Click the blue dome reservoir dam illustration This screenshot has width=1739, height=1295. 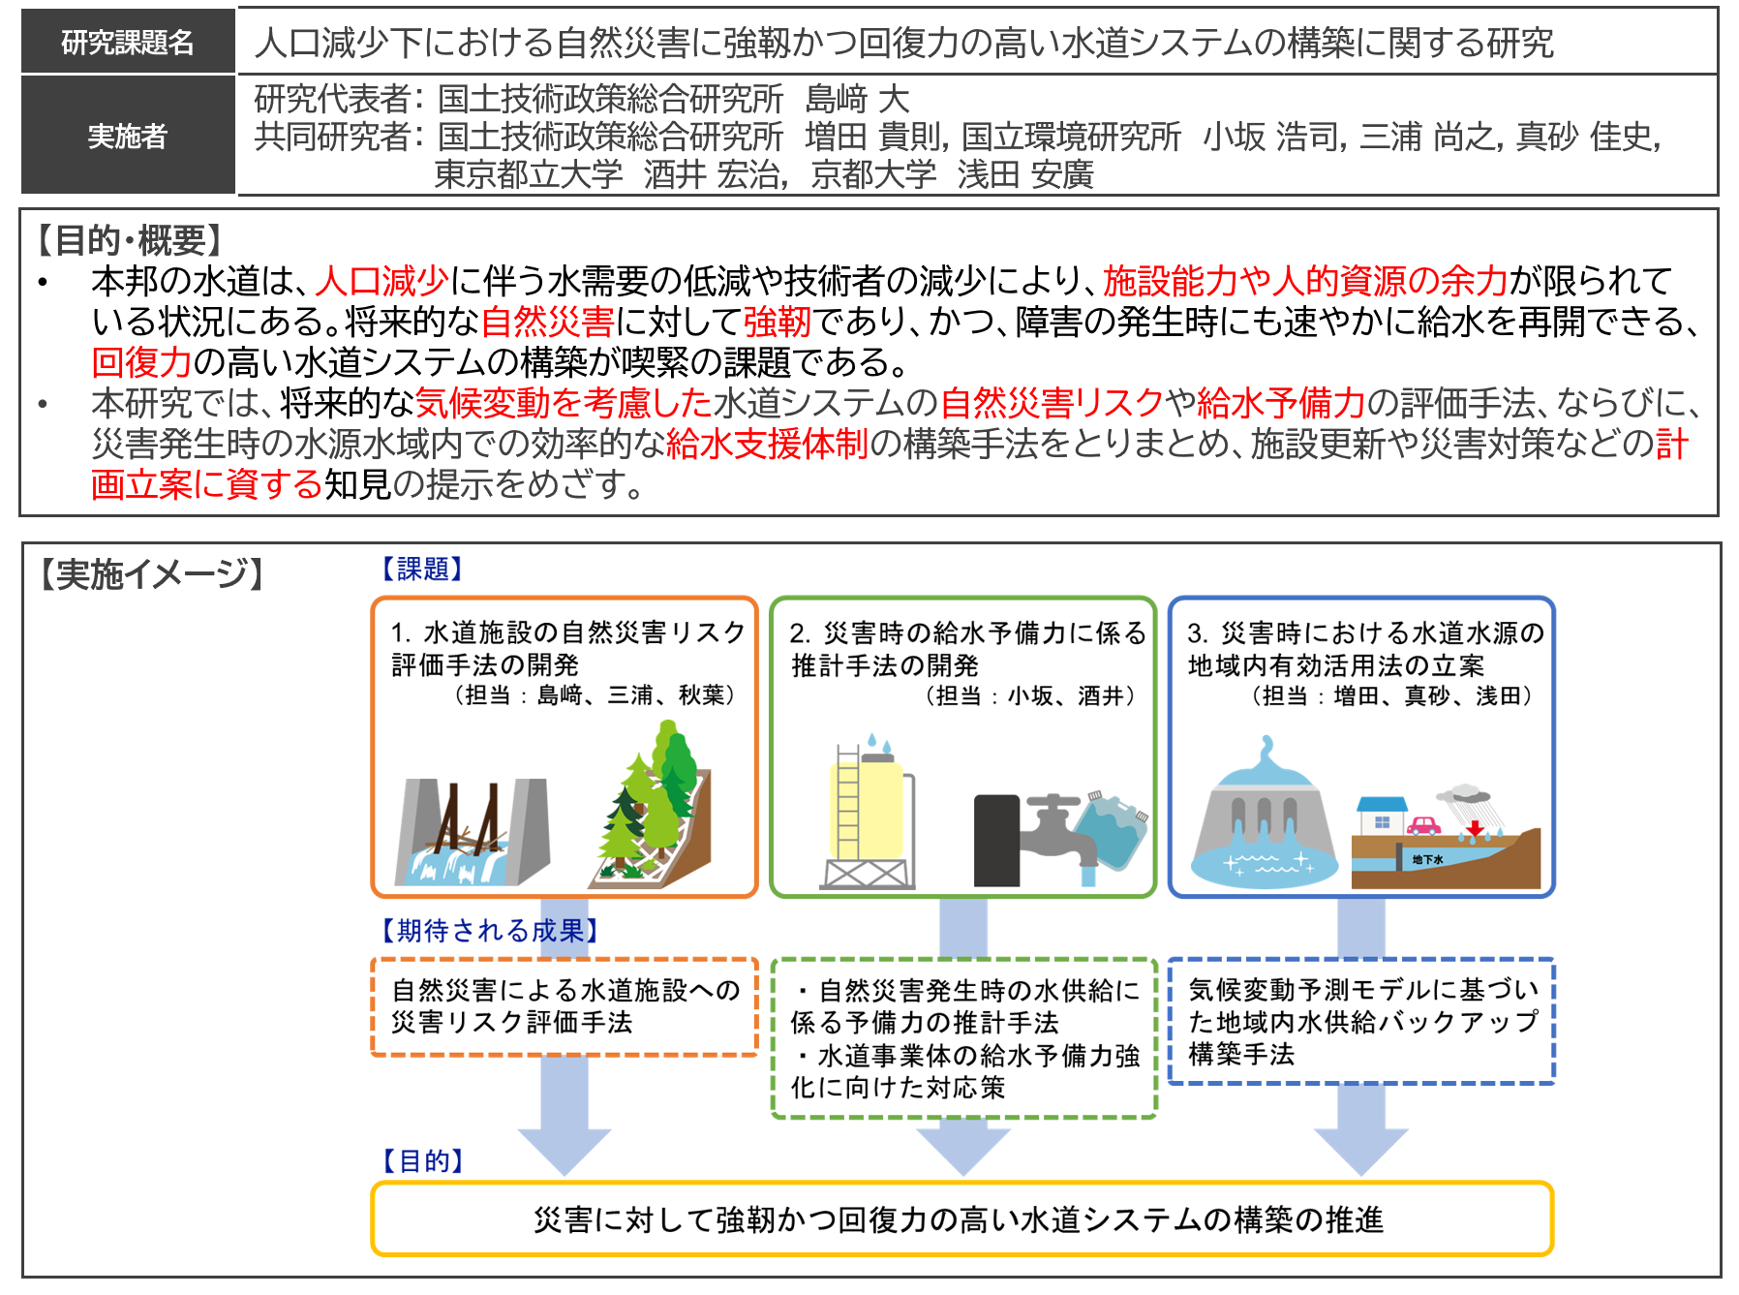tap(1264, 812)
